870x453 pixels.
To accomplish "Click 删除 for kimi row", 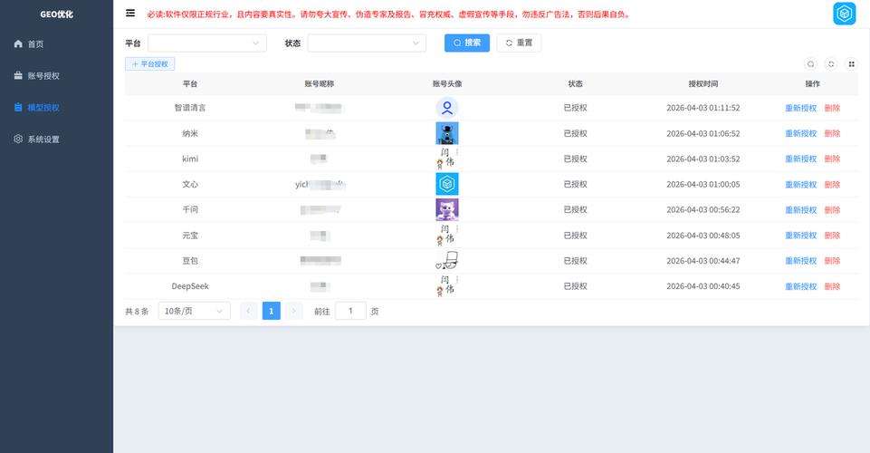I will [832, 159].
